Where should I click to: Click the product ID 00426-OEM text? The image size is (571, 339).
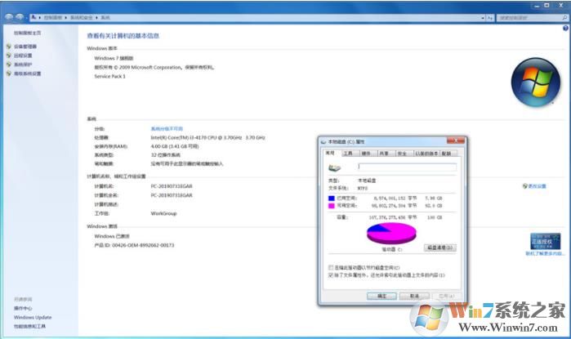(134, 245)
